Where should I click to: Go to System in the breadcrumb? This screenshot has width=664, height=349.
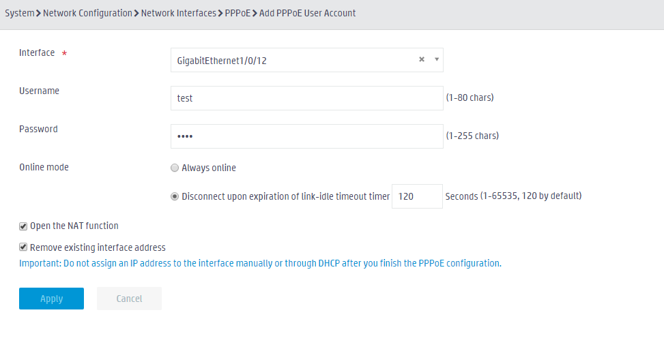(20, 13)
